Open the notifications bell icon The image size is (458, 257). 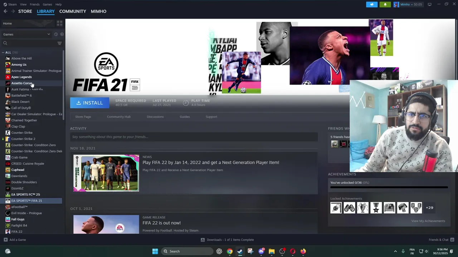385,4
